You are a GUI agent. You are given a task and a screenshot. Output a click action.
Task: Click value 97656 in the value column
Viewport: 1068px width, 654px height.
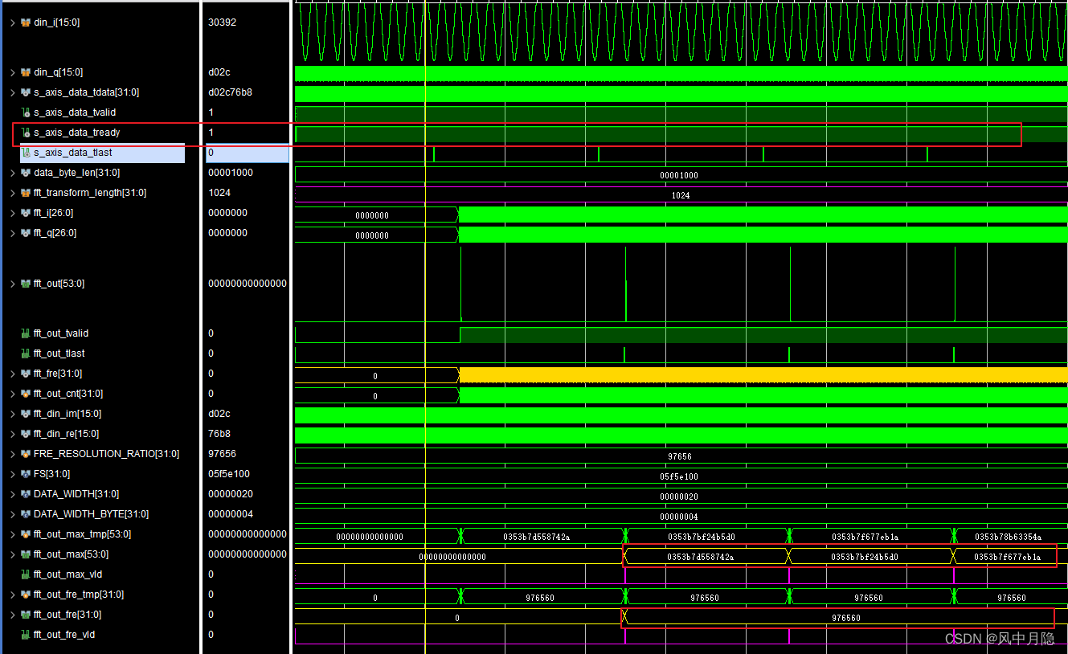[222, 454]
